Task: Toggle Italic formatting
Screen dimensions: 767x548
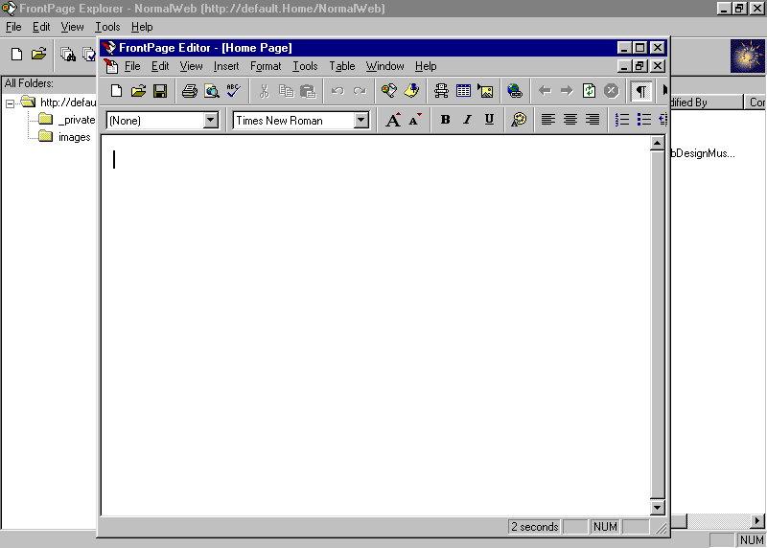Action: [x=467, y=120]
